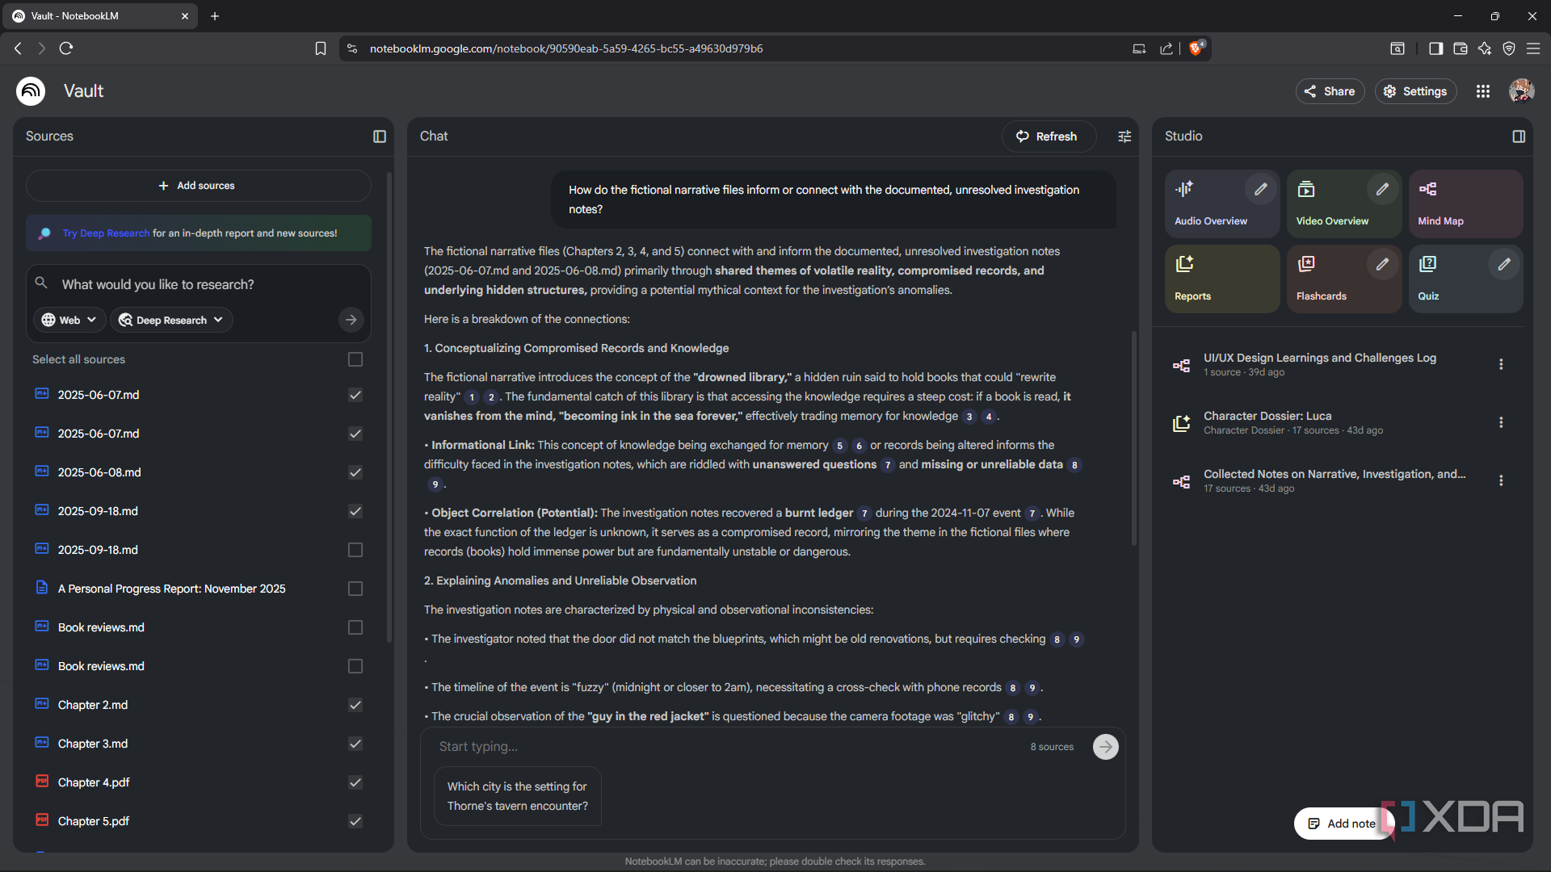Check A Personal Progress Report source
This screenshot has width=1551, height=872.
tap(355, 589)
